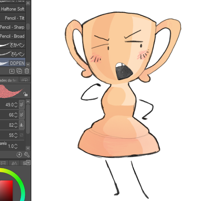Open the tool property panel tab
The height and width of the screenshot is (201, 219).
tap(9, 80)
